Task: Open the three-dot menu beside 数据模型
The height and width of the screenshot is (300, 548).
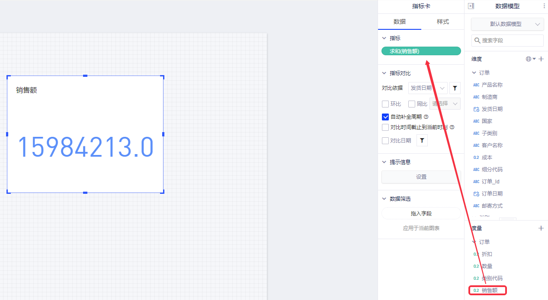Action: (544, 6)
